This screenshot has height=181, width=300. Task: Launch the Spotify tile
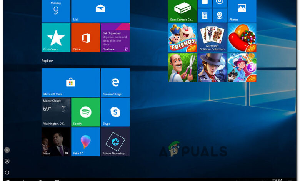click(x=85, y=112)
